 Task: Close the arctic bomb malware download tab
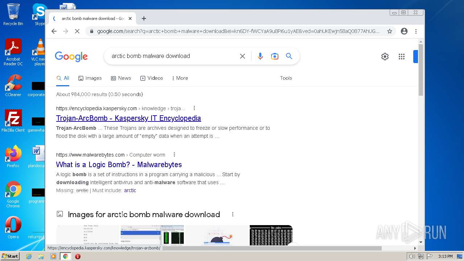pyautogui.click(x=130, y=18)
